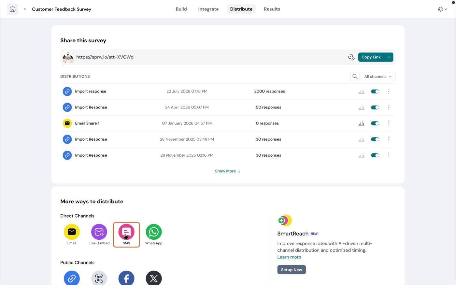Viewport: 456px width, 285px height.
Task: Disable the 2000 responses import toggle
Action: point(375,92)
